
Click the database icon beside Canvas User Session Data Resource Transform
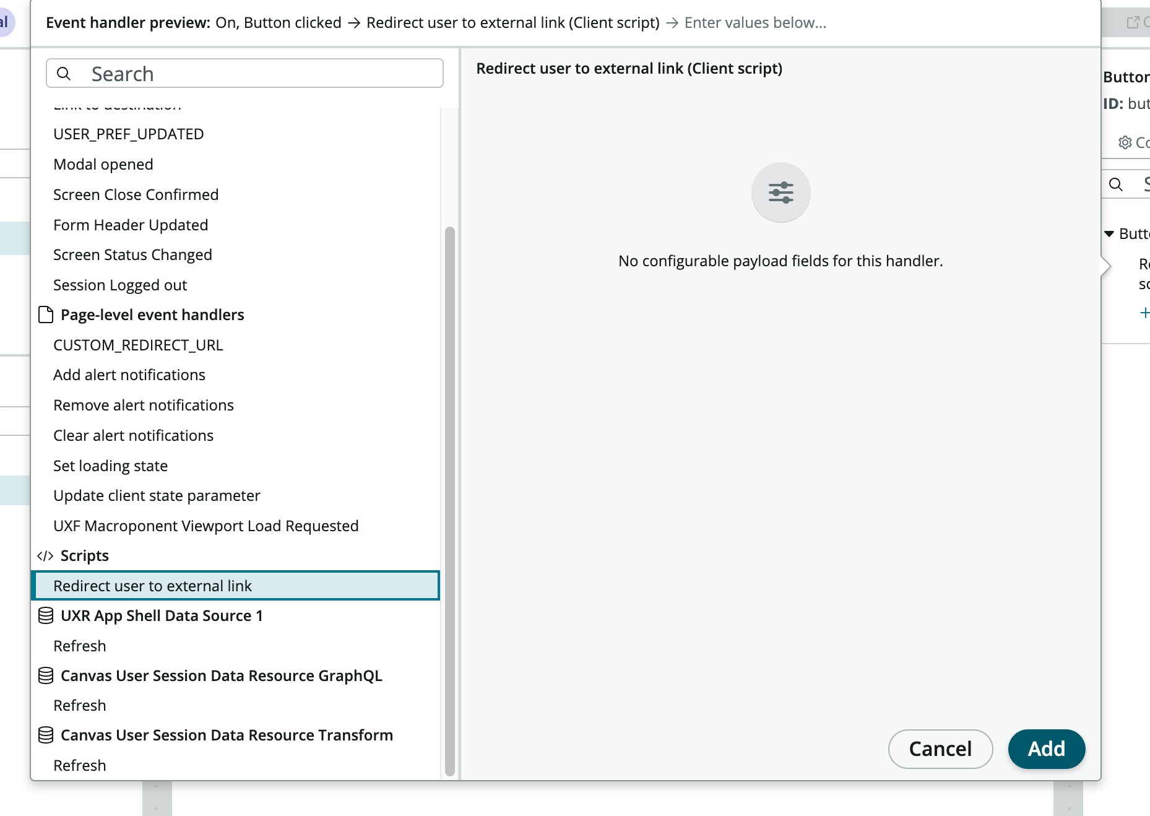click(x=46, y=736)
